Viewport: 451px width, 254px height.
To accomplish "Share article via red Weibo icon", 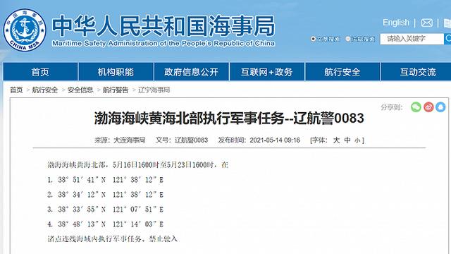I will pyautogui.click(x=428, y=107).
